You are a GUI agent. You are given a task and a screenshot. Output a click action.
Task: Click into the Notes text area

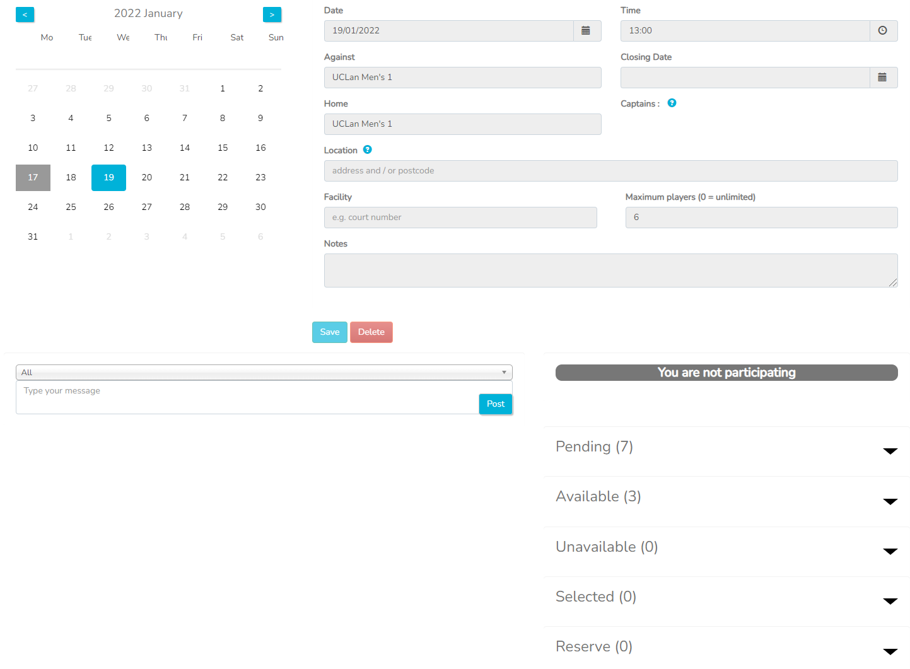pyautogui.click(x=610, y=271)
